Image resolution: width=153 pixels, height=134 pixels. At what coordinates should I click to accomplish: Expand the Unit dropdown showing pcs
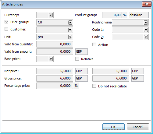(x=70, y=37)
